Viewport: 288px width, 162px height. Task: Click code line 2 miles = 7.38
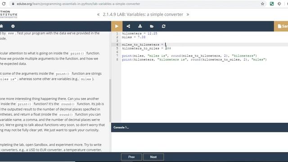134,37
